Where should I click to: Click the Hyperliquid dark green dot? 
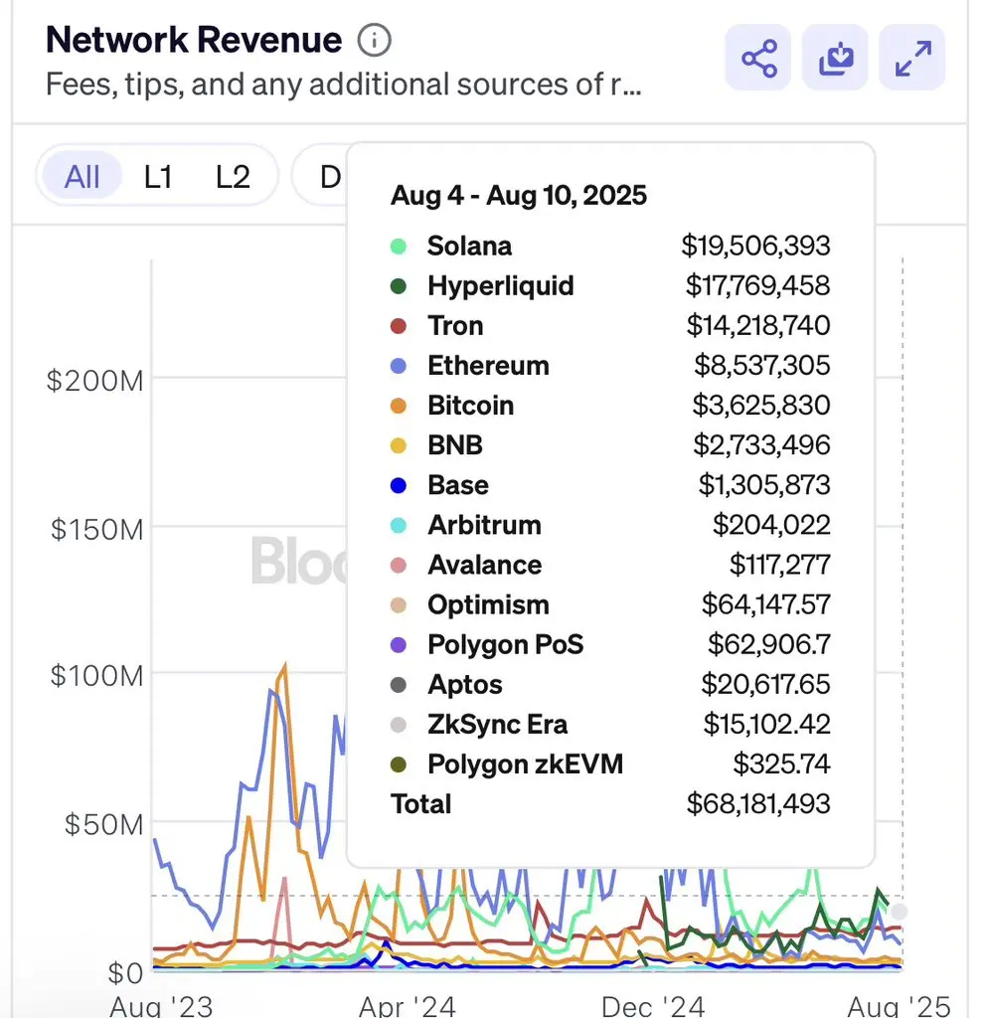click(398, 286)
